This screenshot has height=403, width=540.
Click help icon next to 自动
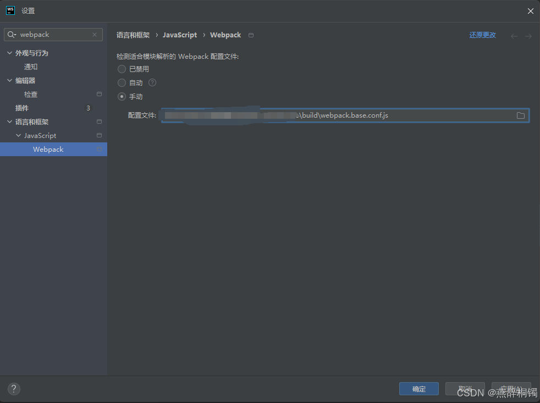coord(152,82)
